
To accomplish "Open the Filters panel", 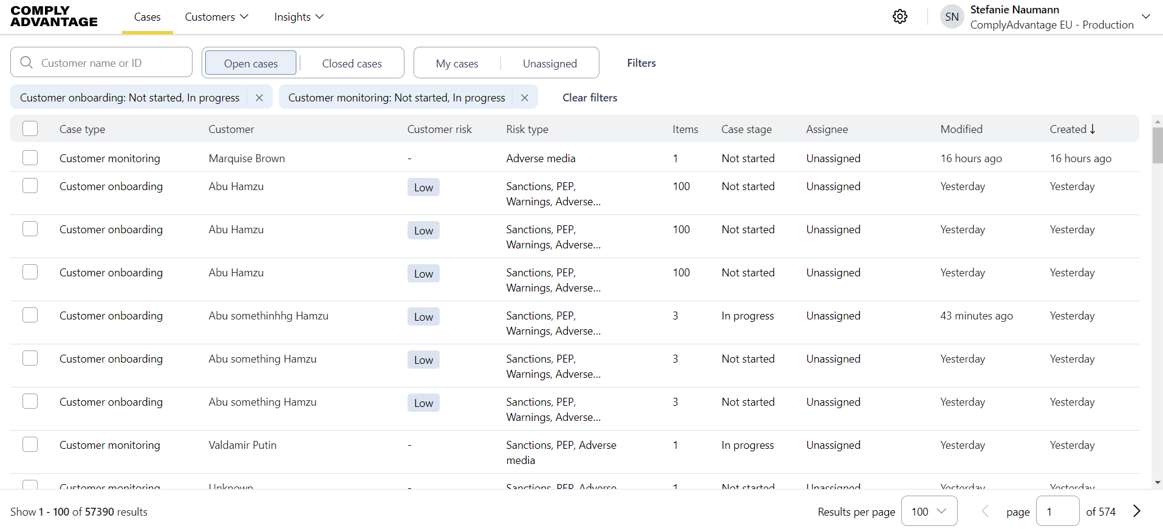I will (x=641, y=63).
